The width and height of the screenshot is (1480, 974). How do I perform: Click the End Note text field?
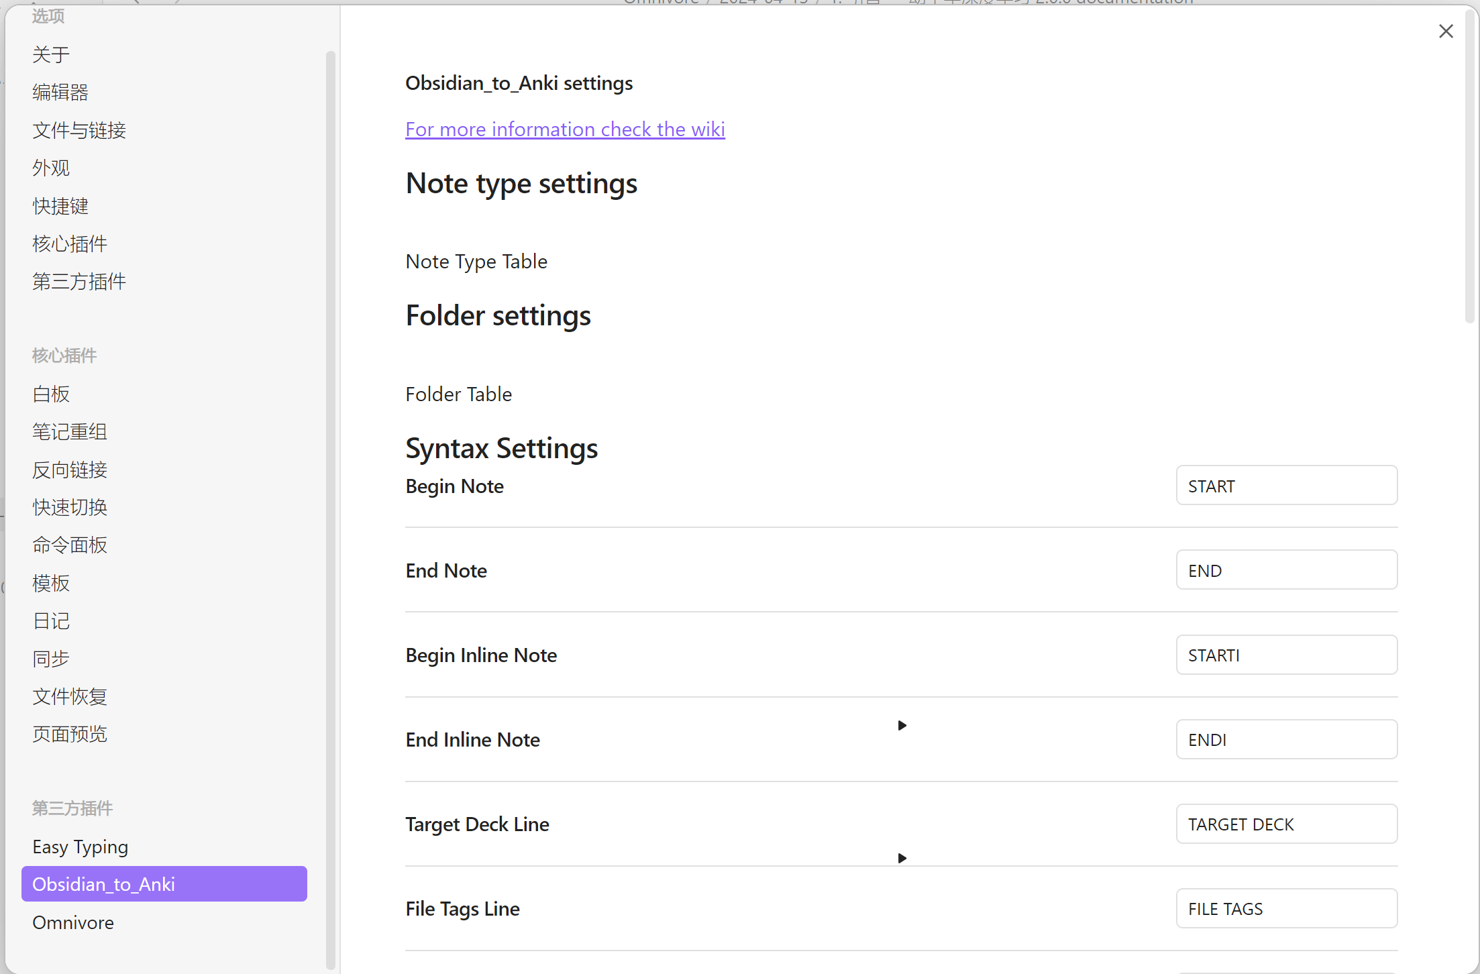pyautogui.click(x=1286, y=570)
